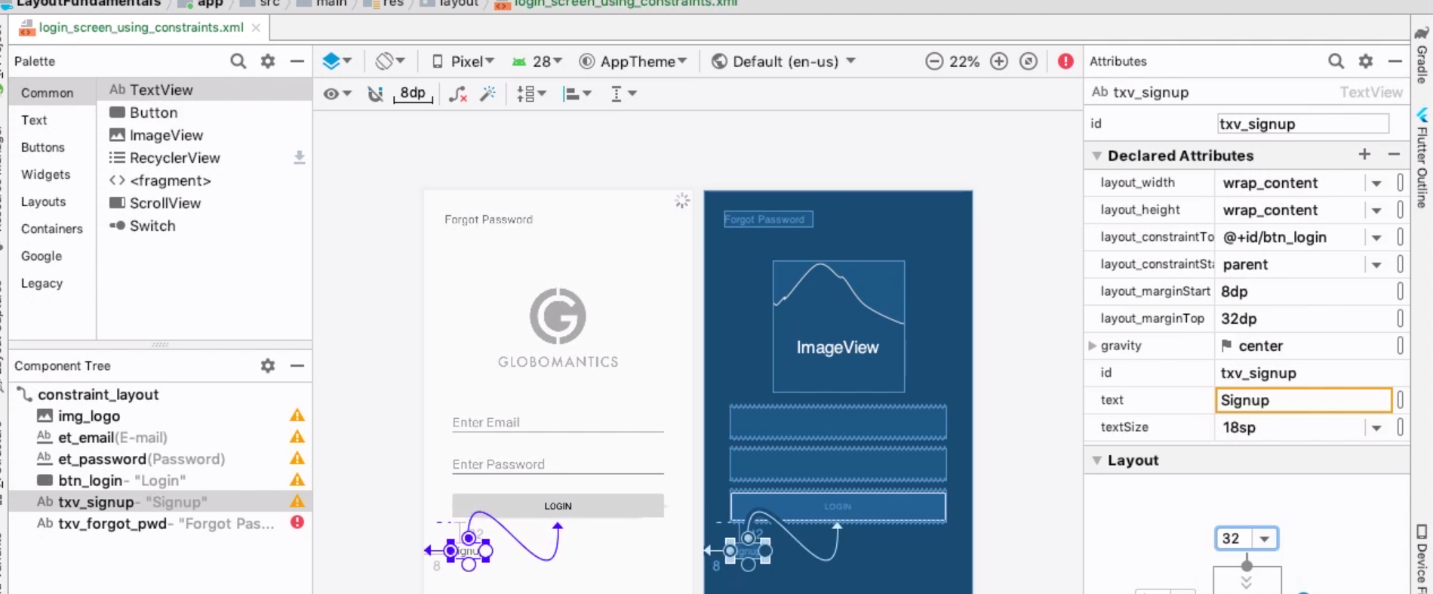Open layout_width value dropdown
The height and width of the screenshot is (594, 1433).
1376,183
